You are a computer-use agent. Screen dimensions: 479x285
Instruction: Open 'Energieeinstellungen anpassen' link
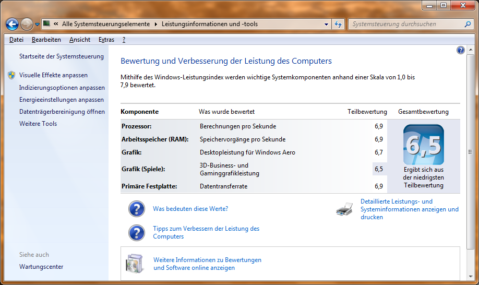click(x=62, y=100)
